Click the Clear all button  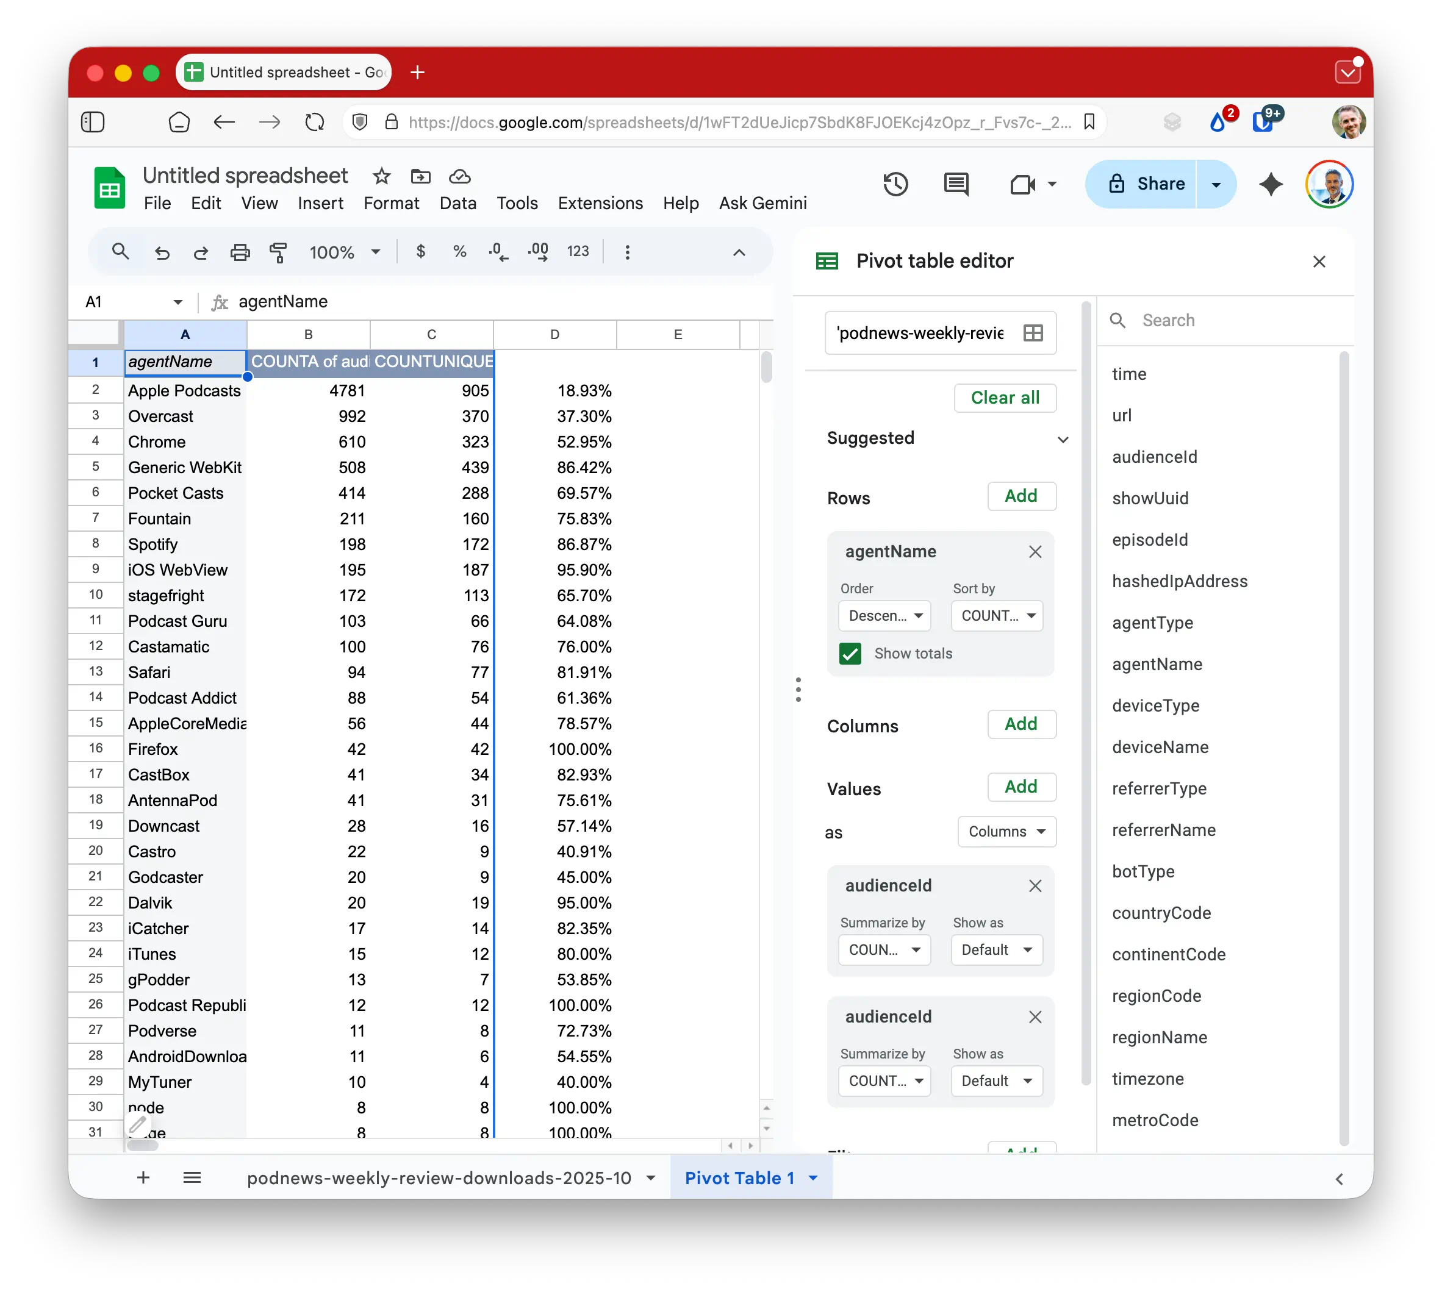1004,398
